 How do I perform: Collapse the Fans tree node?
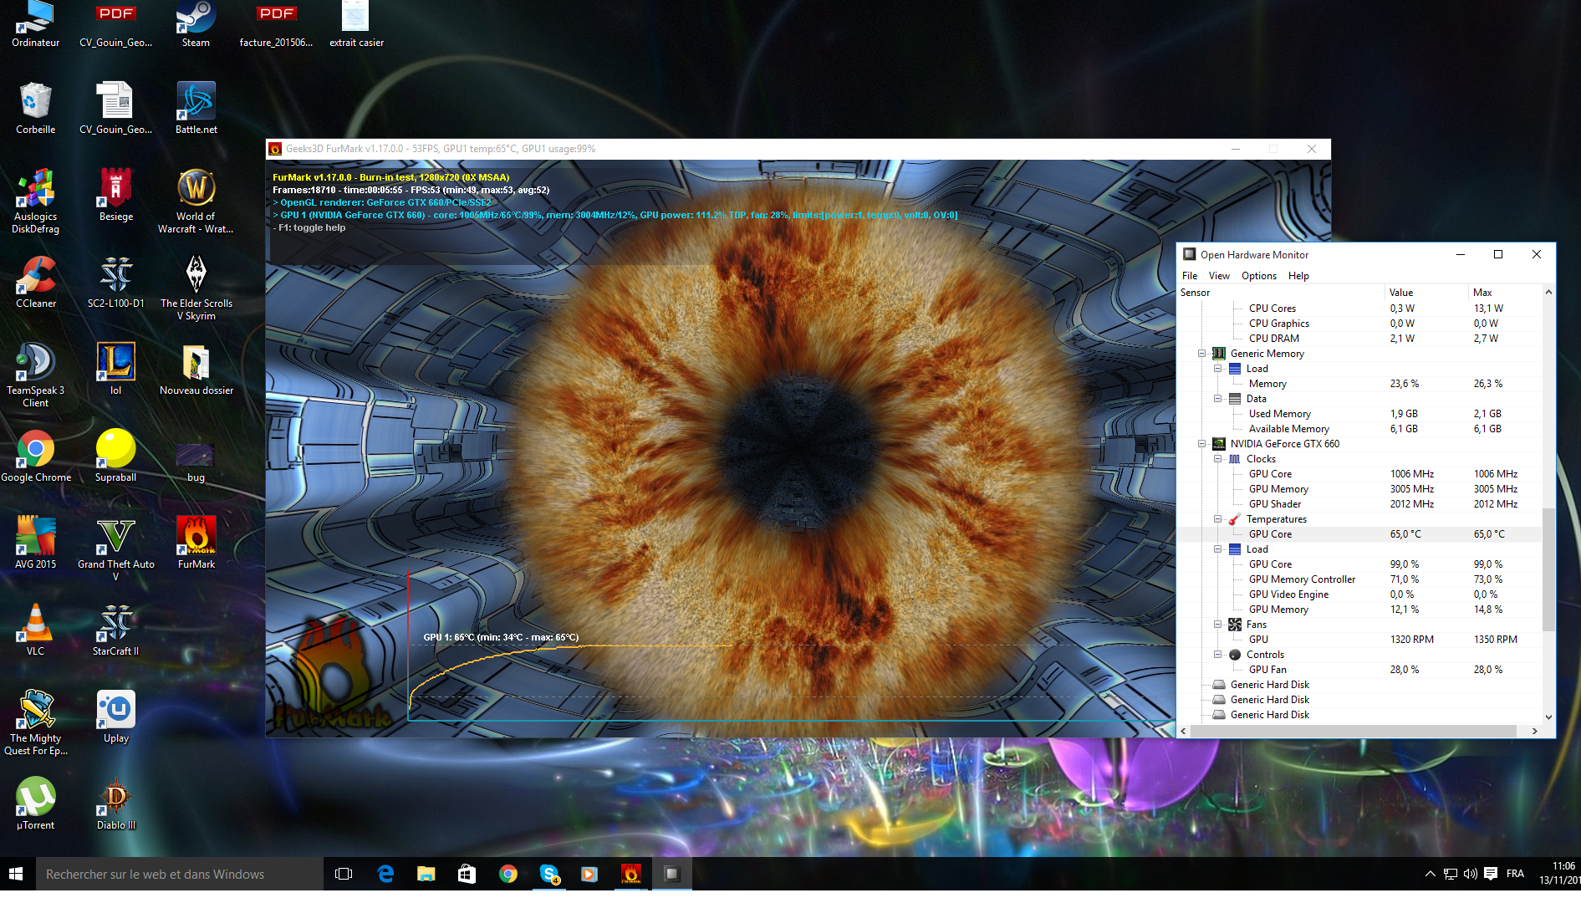pos(1218,625)
